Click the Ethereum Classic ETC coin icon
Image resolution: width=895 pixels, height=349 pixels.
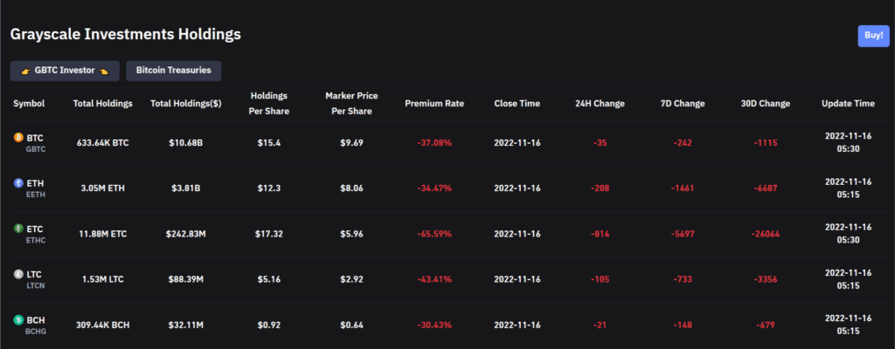[18, 229]
